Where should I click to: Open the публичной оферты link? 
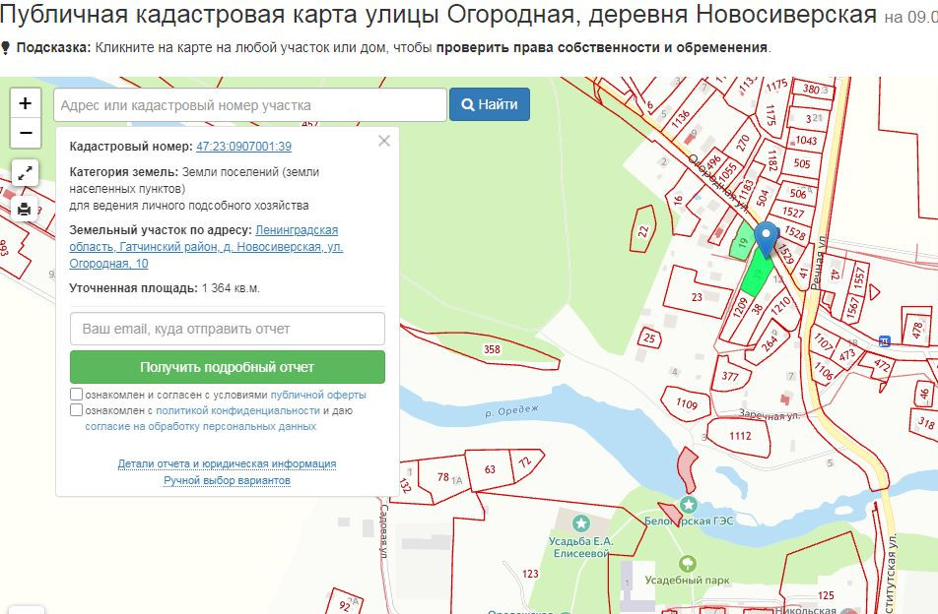coord(318,395)
